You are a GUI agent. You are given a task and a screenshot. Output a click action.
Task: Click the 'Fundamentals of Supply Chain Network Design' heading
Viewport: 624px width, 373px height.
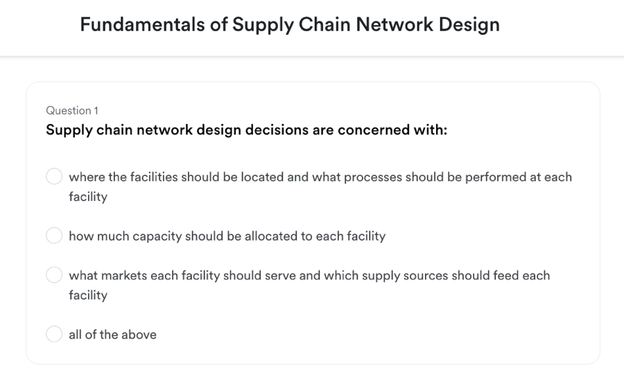tap(290, 25)
